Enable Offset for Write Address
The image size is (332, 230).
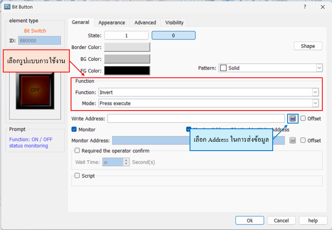303,118
